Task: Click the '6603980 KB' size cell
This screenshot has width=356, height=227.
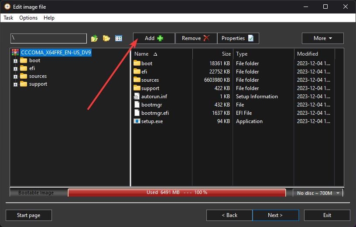Action: click(x=217, y=80)
